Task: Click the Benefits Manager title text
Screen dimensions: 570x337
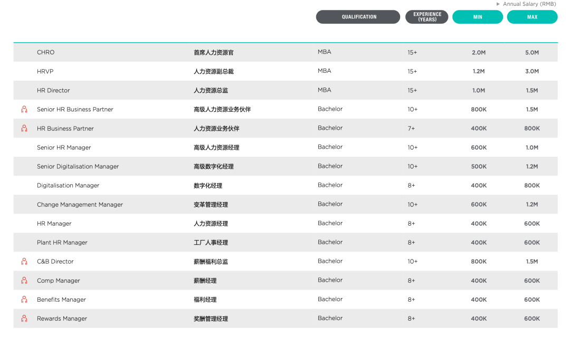Action: coord(61,299)
